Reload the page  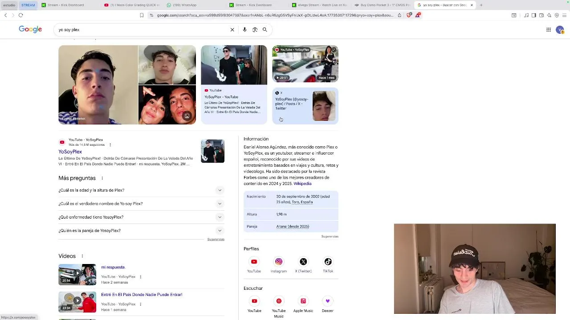tap(20, 15)
